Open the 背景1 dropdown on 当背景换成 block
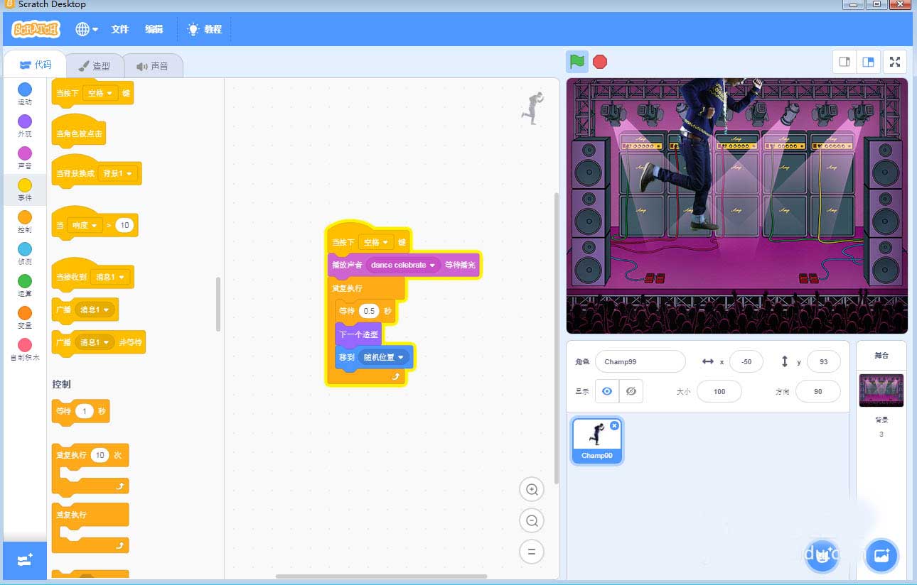Viewport: 917px width, 585px height. 117,173
